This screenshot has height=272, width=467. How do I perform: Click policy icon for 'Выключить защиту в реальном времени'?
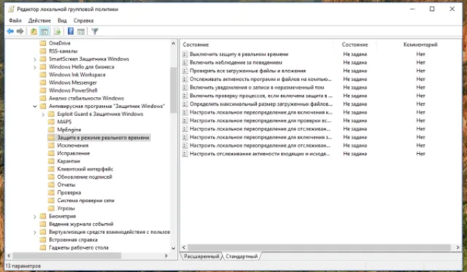click(185, 54)
